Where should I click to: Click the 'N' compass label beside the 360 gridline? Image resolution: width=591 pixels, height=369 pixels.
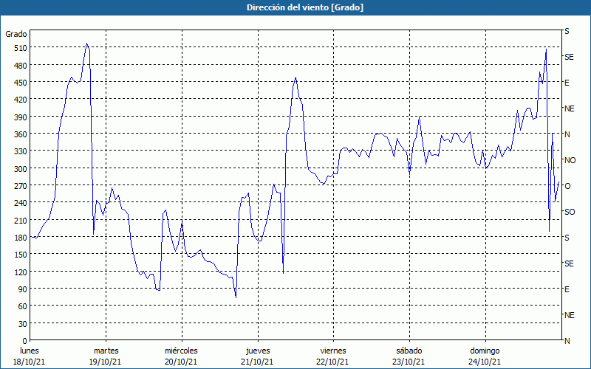coord(567,134)
